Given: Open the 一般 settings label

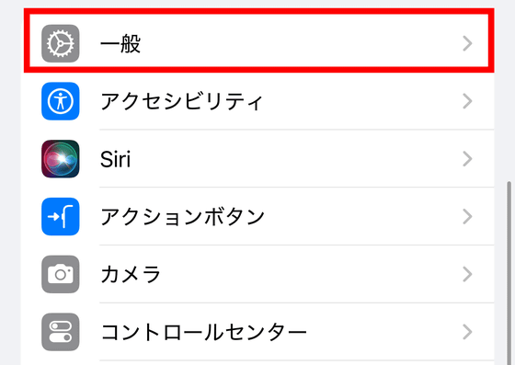Looking at the screenshot, I should pos(120,43).
